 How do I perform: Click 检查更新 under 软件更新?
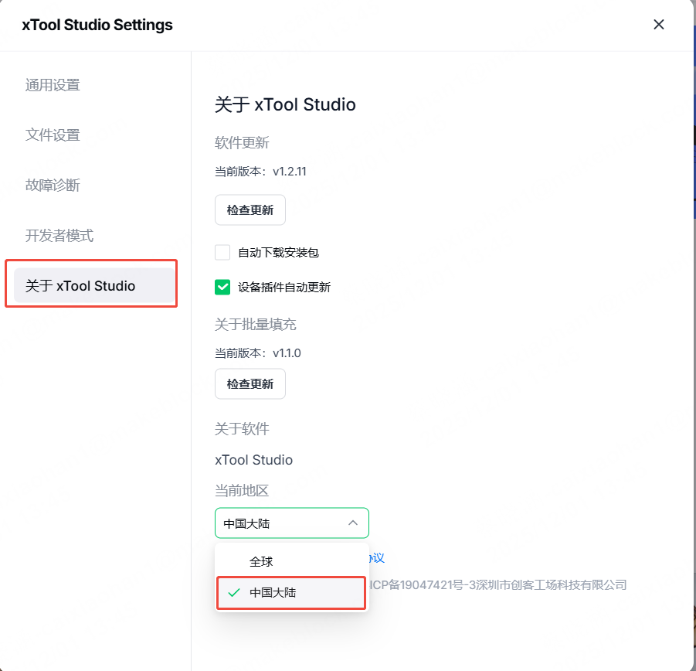[250, 210]
